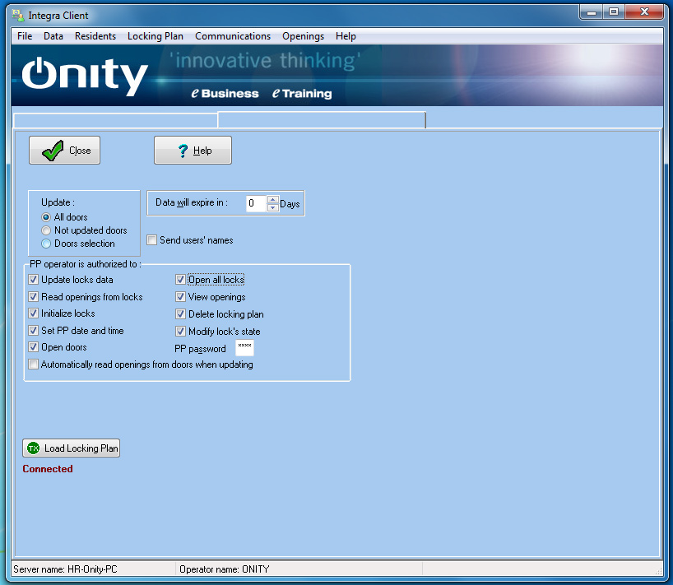Click the Integra Client title bar icon
The width and height of the screenshot is (673, 585).
tap(16, 15)
